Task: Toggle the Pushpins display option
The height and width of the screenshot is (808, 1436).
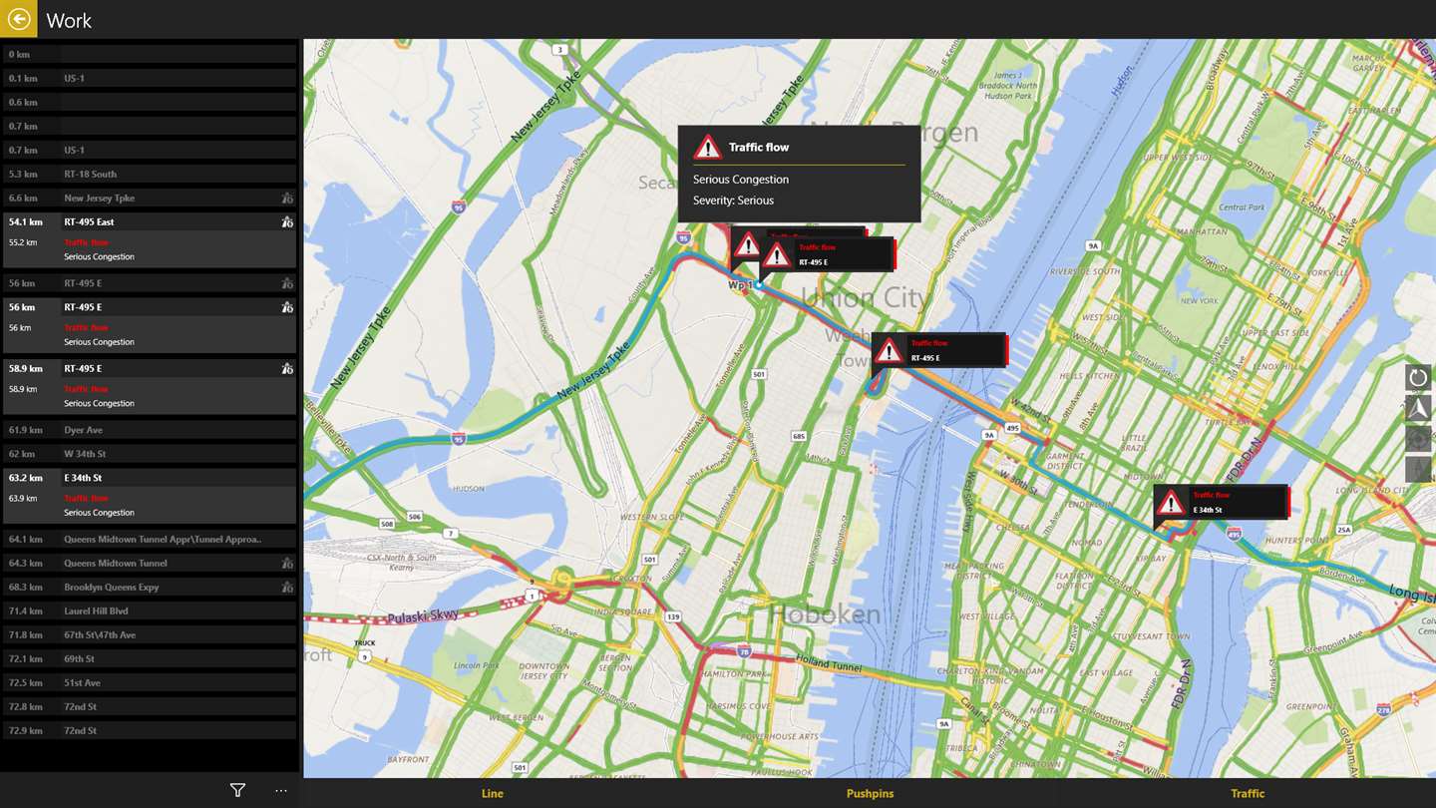Action: coord(870,794)
